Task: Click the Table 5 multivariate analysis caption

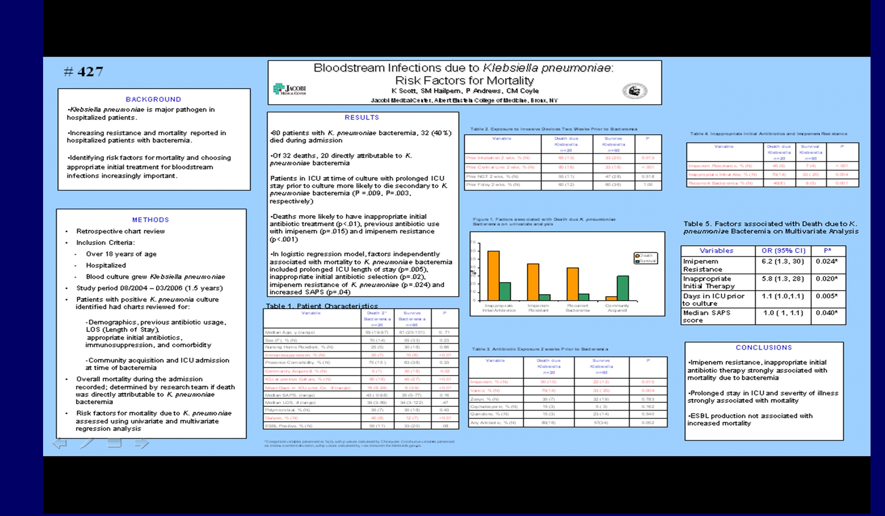Action: 771,228
